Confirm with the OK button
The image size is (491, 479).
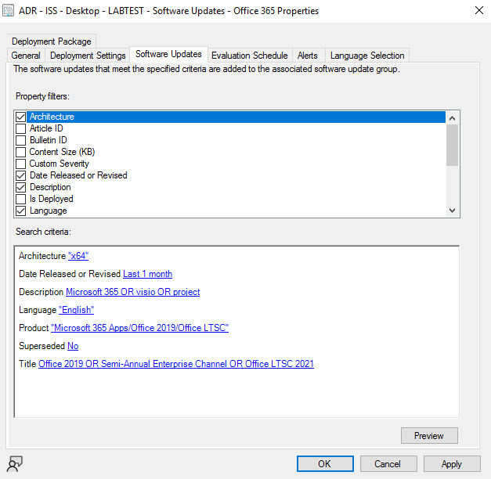(325, 463)
